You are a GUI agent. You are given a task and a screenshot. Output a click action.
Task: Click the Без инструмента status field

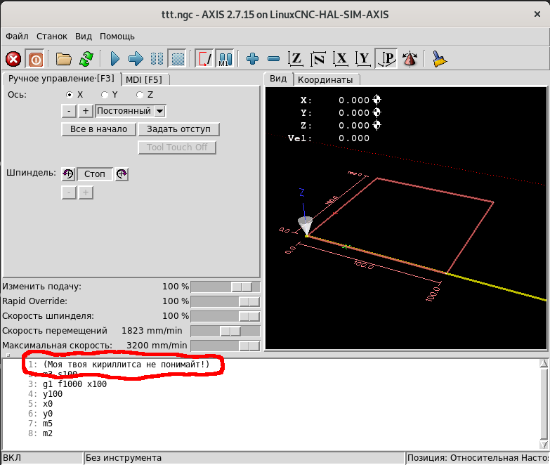[x=244, y=458]
